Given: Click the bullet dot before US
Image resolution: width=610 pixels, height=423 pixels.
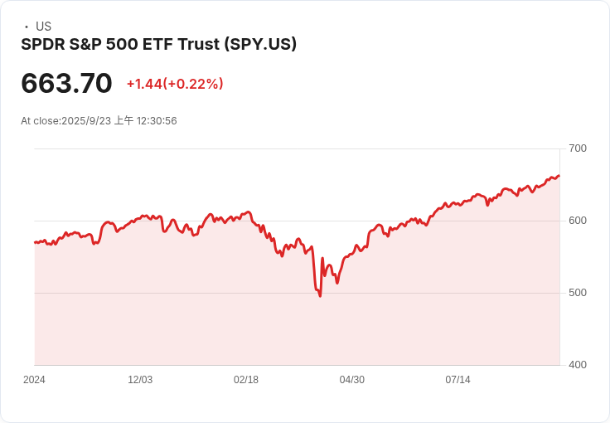Looking at the screenshot, I should (27, 27).
